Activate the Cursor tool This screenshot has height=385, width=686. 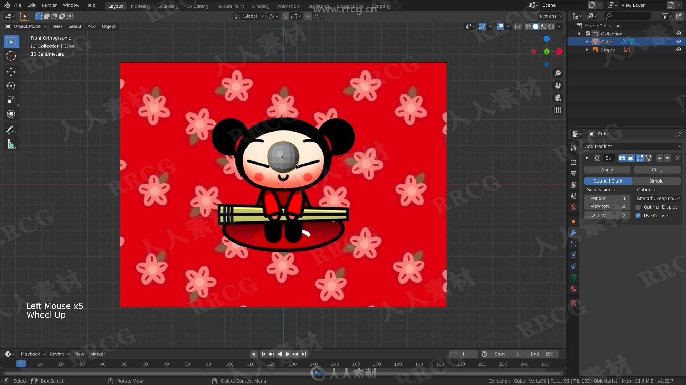click(11, 56)
